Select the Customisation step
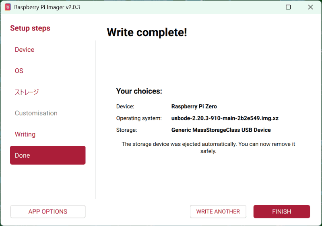322x226 pixels. [36, 113]
